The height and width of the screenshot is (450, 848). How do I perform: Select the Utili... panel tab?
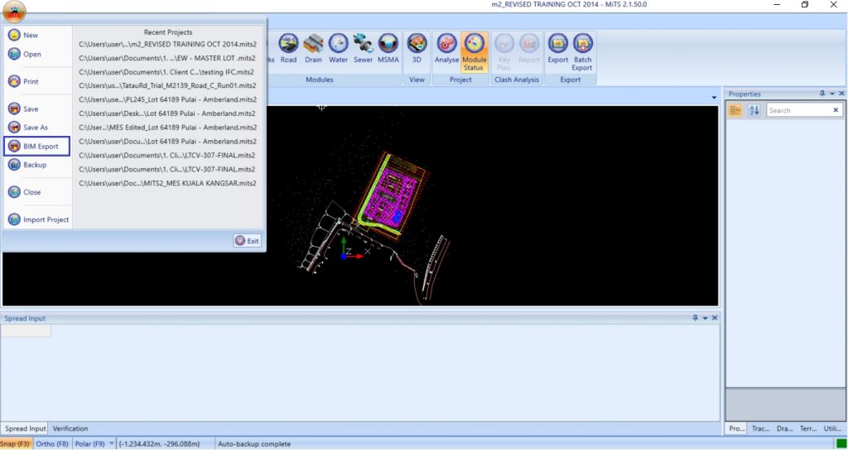[832, 428]
